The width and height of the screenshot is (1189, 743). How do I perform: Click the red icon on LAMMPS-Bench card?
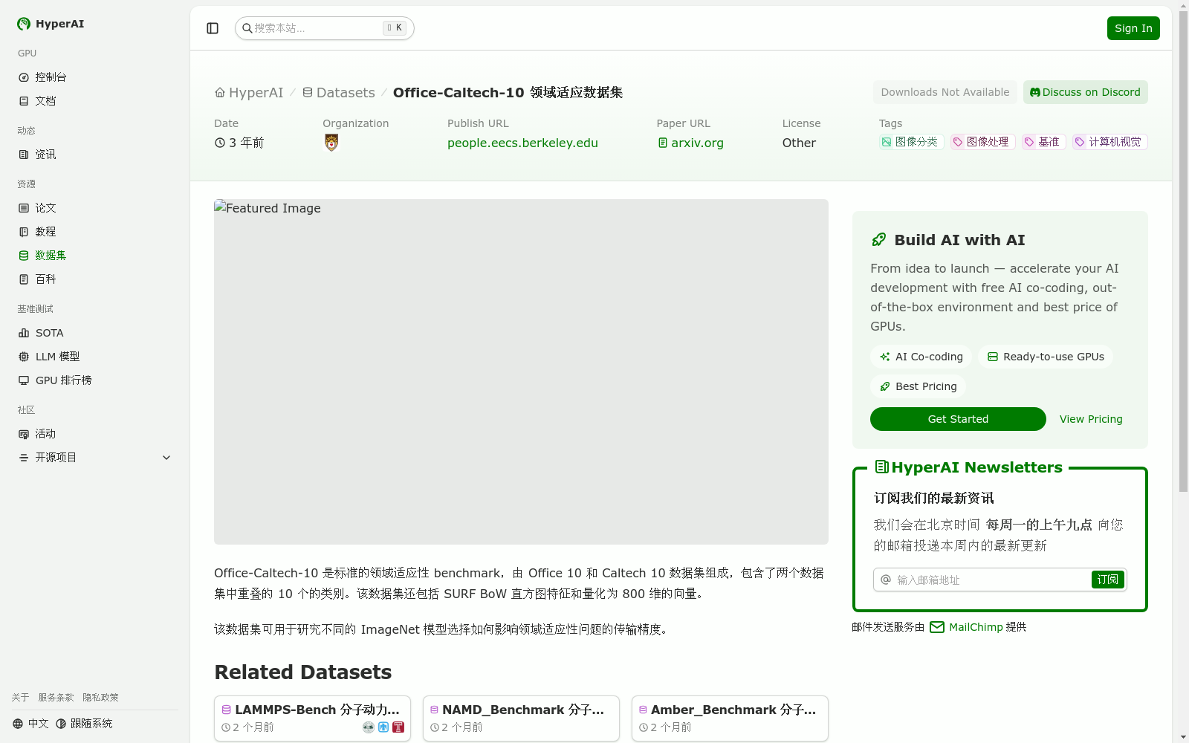398,727
